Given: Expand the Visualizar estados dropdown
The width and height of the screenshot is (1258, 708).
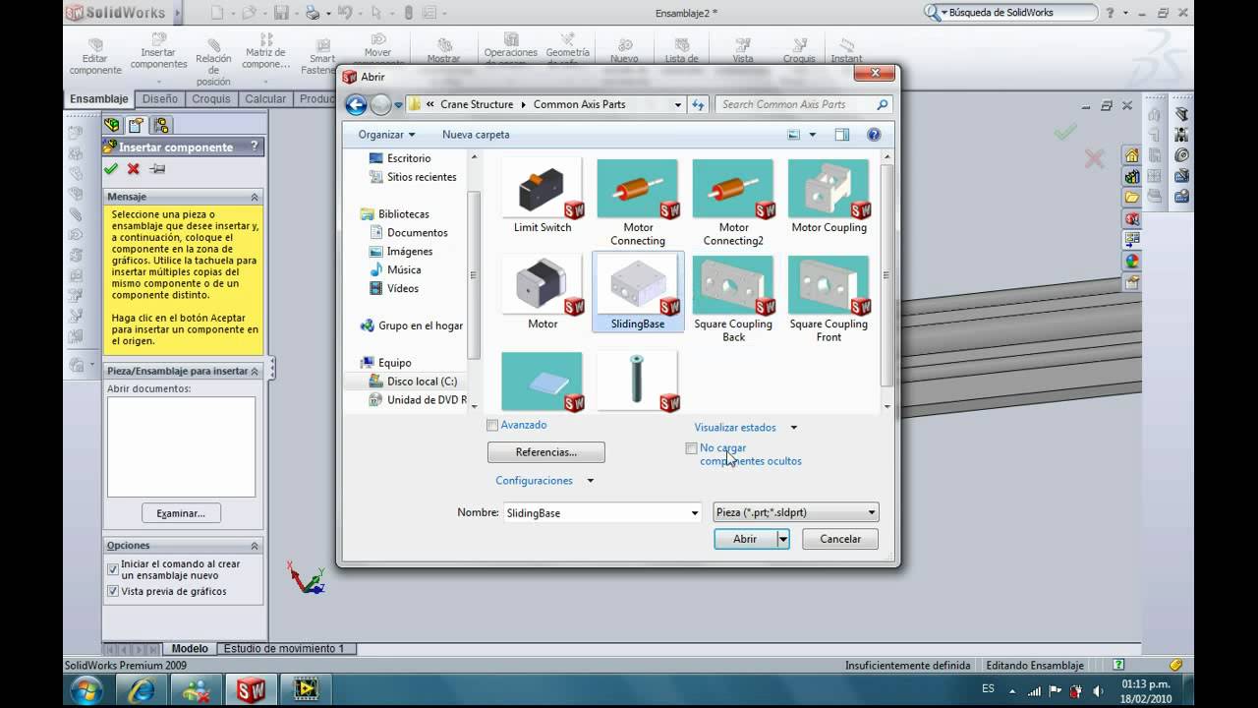Looking at the screenshot, I should coord(794,428).
